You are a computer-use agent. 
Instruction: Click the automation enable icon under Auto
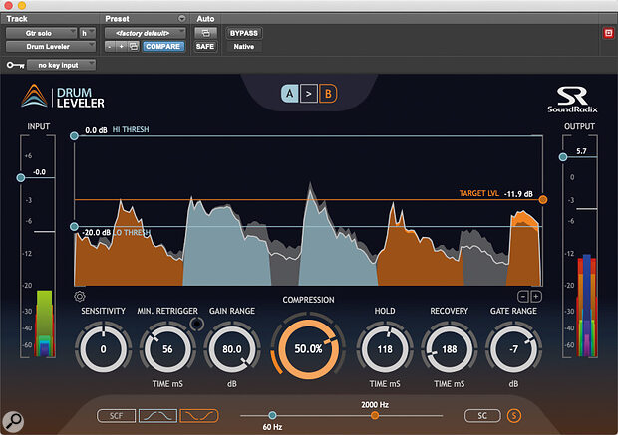[x=205, y=33]
